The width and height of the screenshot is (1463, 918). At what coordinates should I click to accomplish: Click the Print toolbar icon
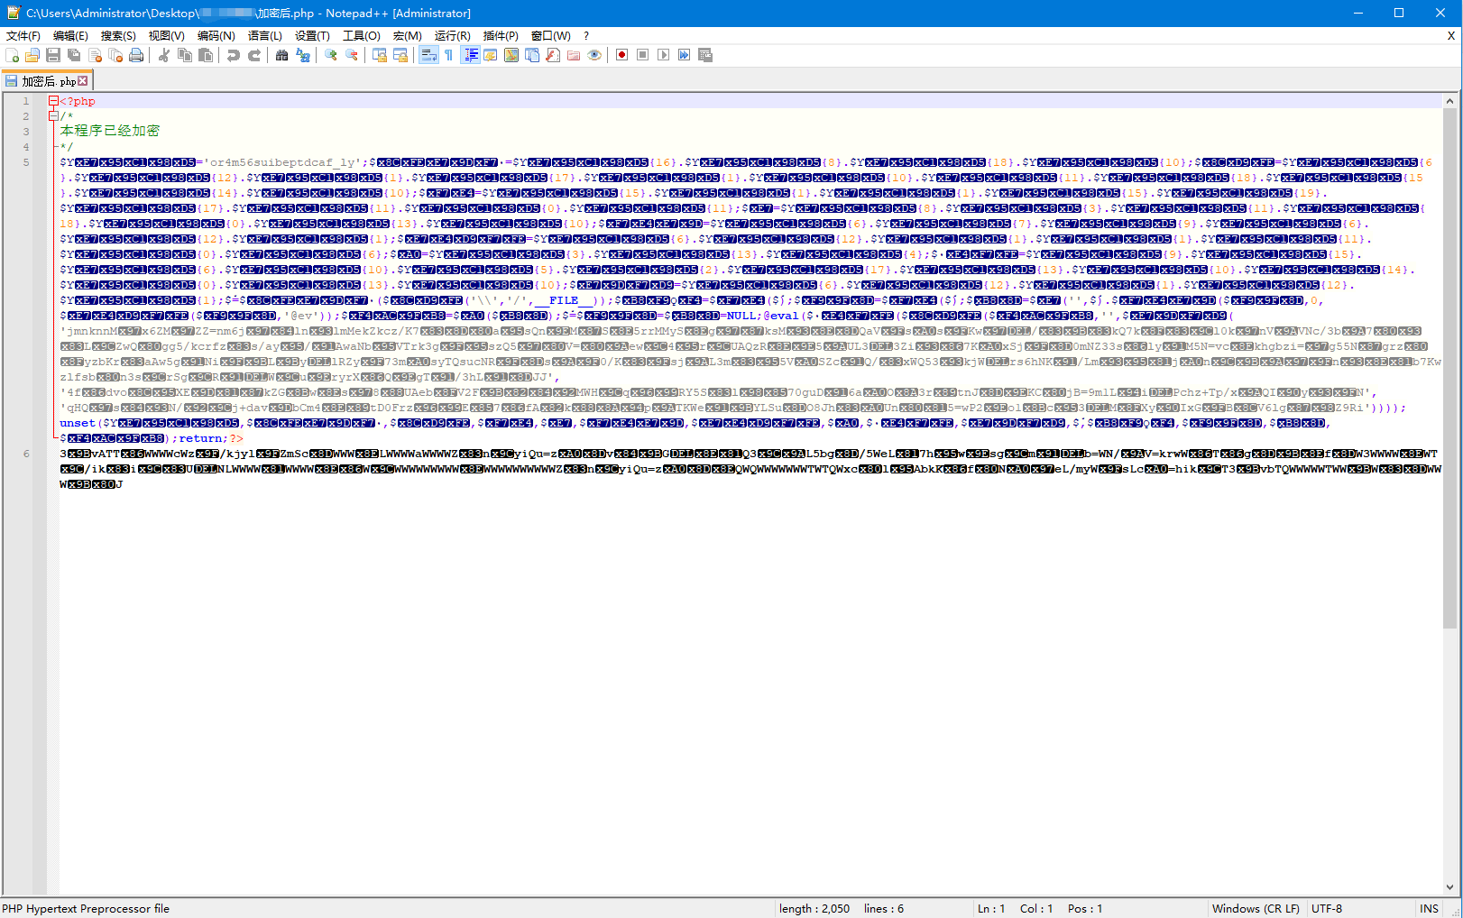point(136,55)
